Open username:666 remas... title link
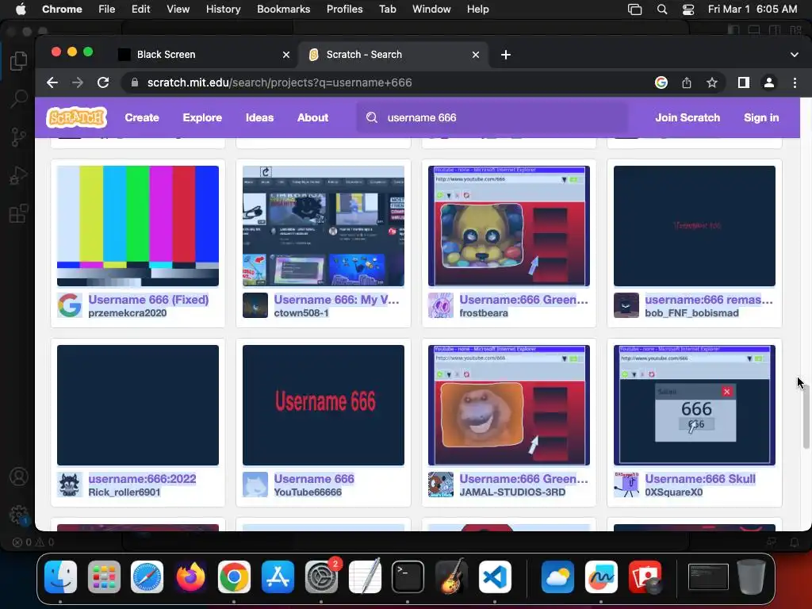 709,300
